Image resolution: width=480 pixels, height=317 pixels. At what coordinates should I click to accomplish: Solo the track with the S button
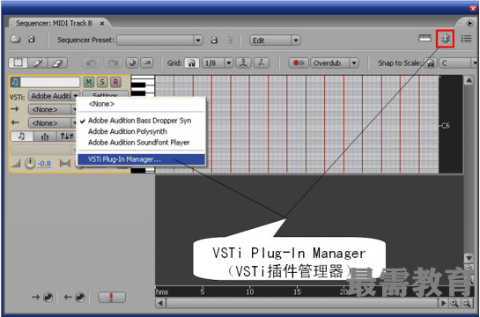[x=102, y=82]
